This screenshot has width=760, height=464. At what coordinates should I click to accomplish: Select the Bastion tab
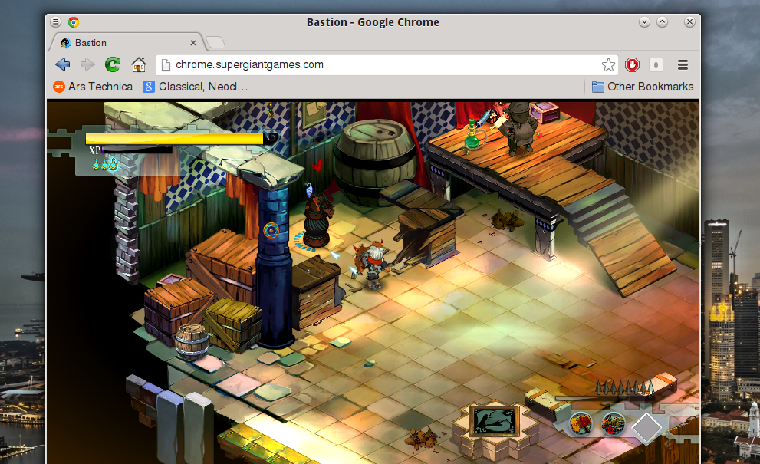(x=126, y=43)
